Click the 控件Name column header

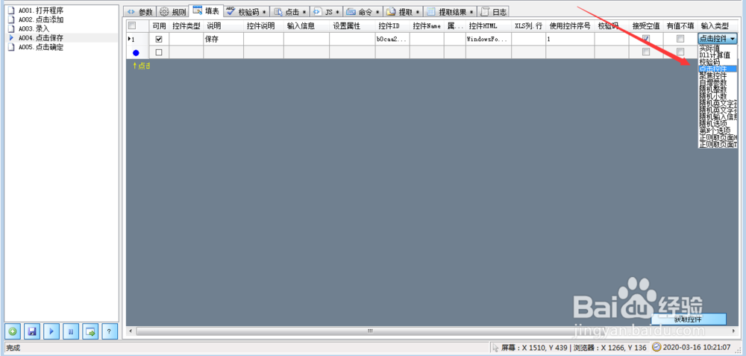pos(427,25)
